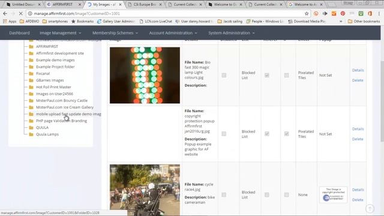The height and width of the screenshot is (216, 384).
Task: Select Images on User24566 folder
Action: point(55,94)
